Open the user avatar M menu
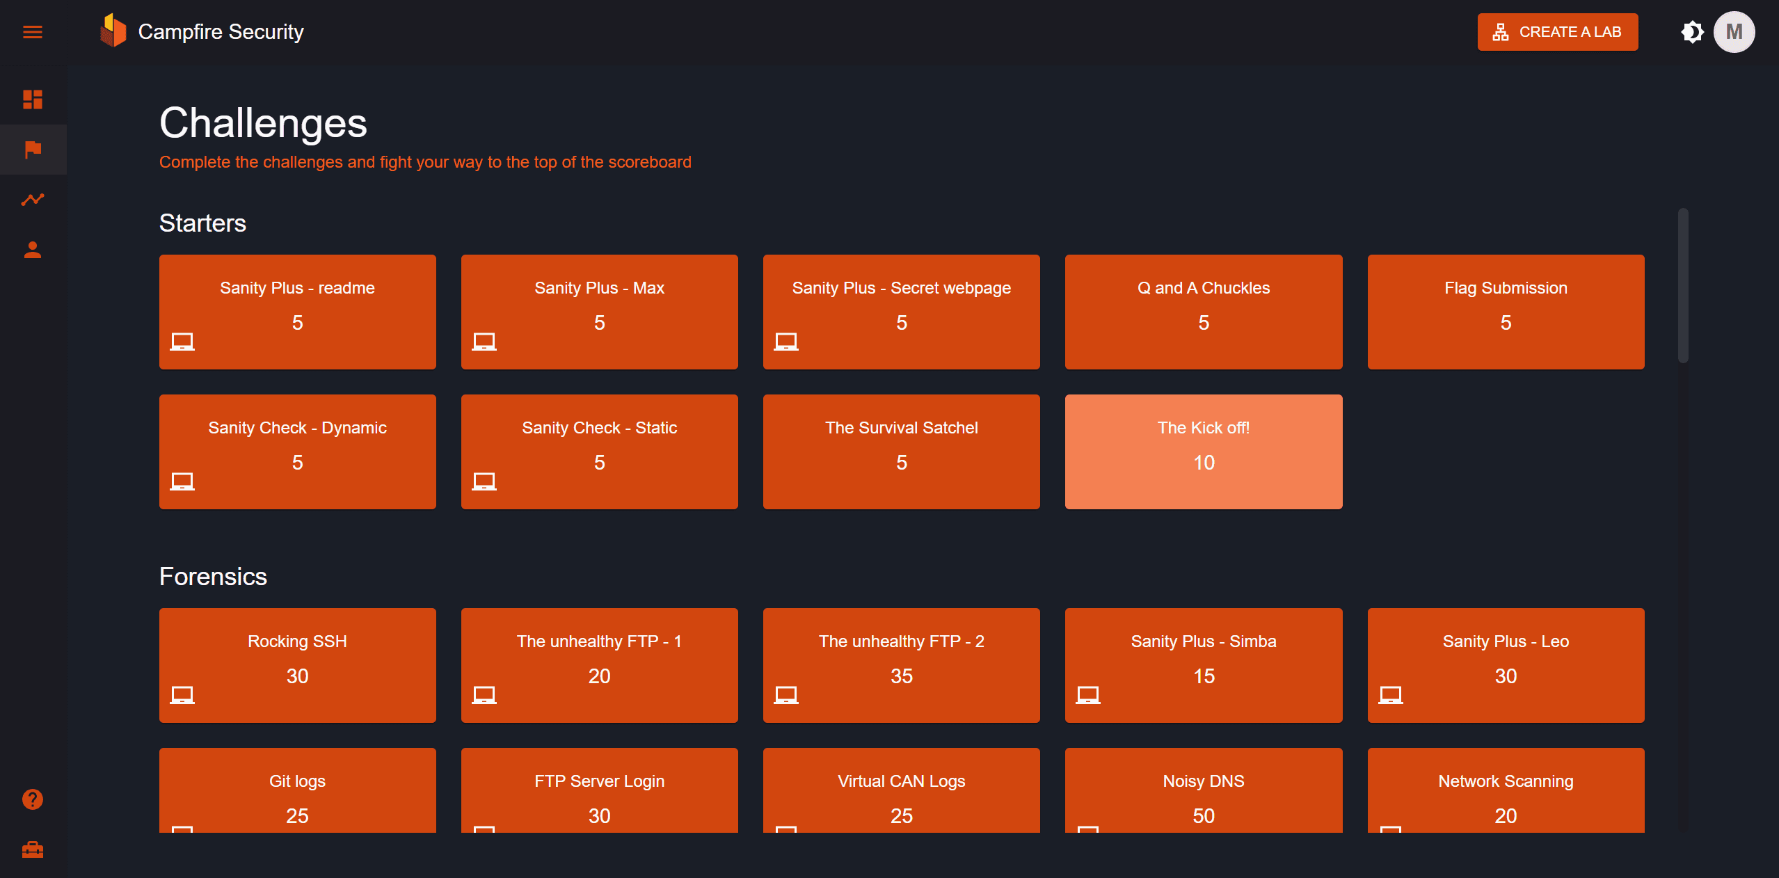Image resolution: width=1779 pixels, height=878 pixels. pos(1734,32)
